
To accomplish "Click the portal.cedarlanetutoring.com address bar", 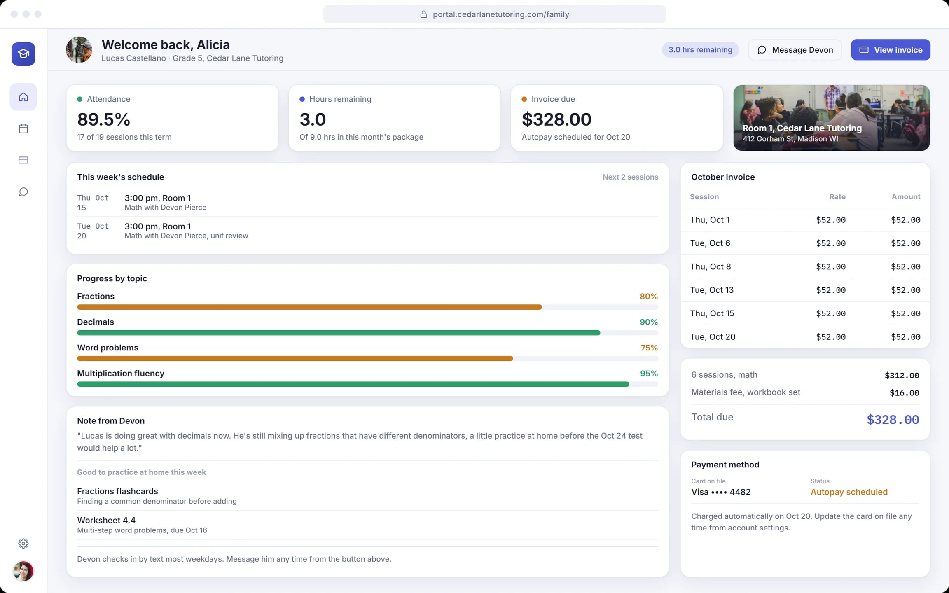I will pyautogui.click(x=494, y=14).
